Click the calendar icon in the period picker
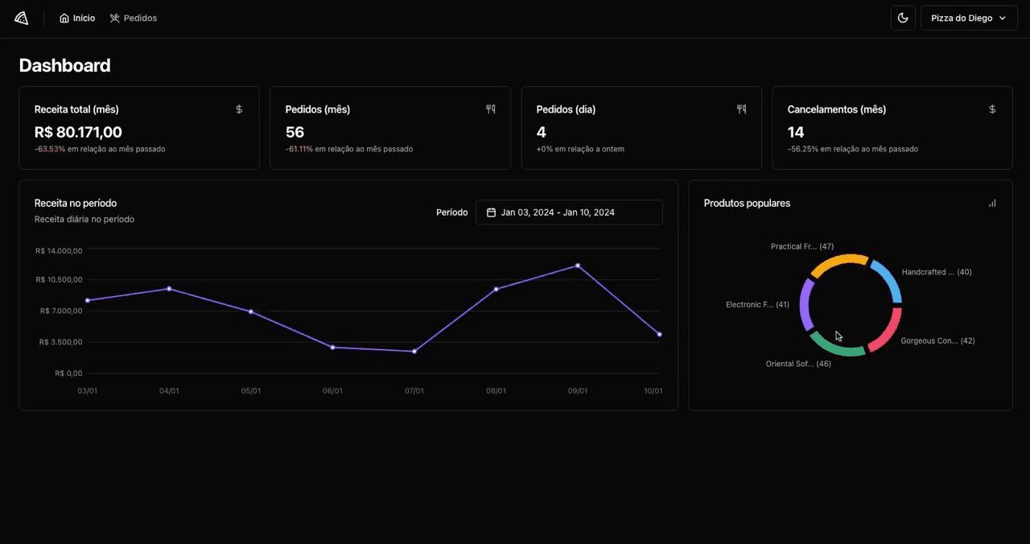This screenshot has height=544, width=1030. (491, 212)
